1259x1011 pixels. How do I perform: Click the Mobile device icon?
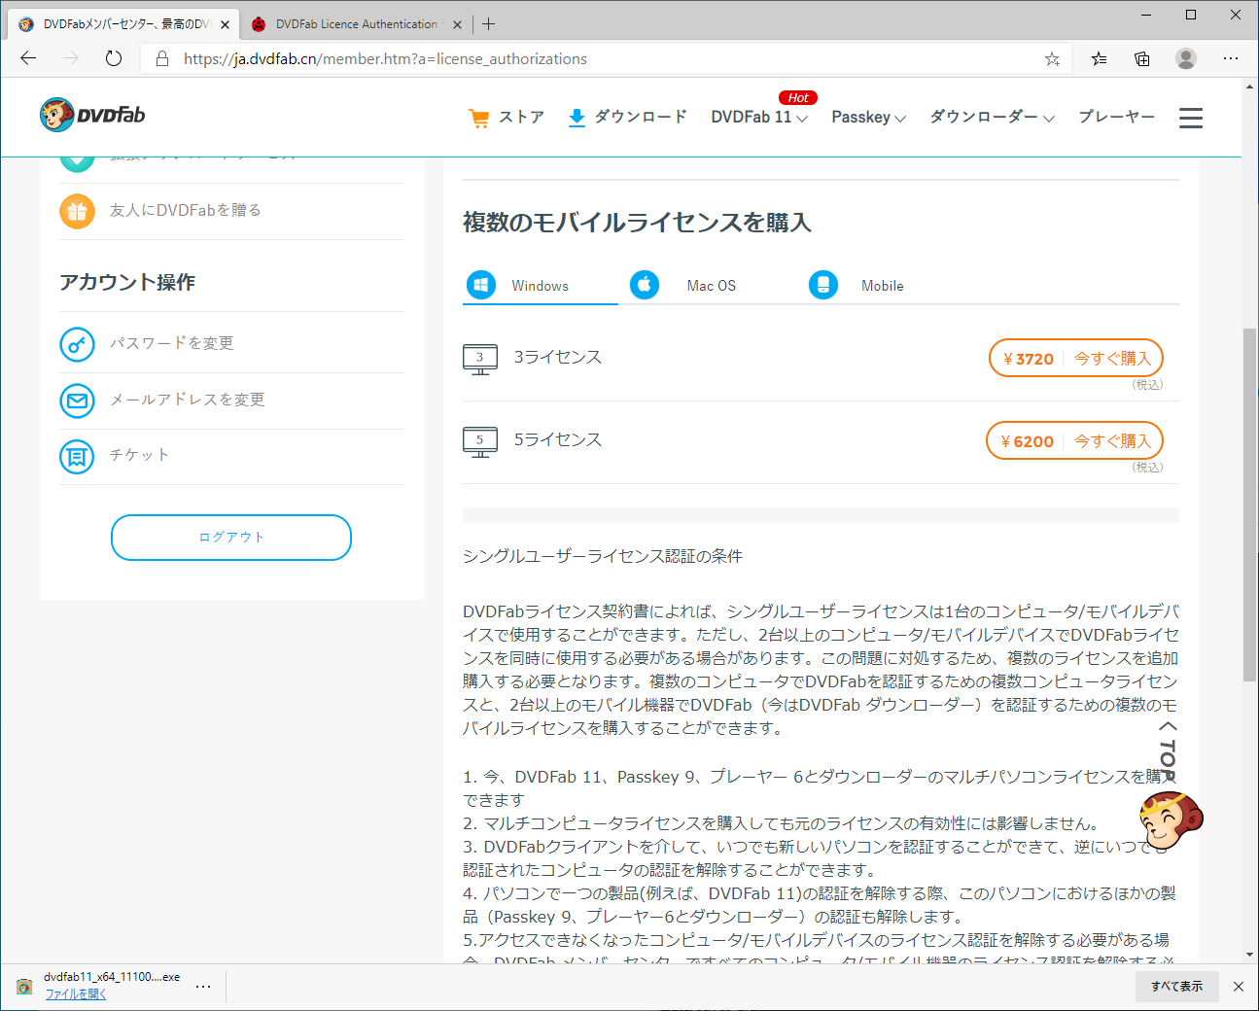point(823,285)
